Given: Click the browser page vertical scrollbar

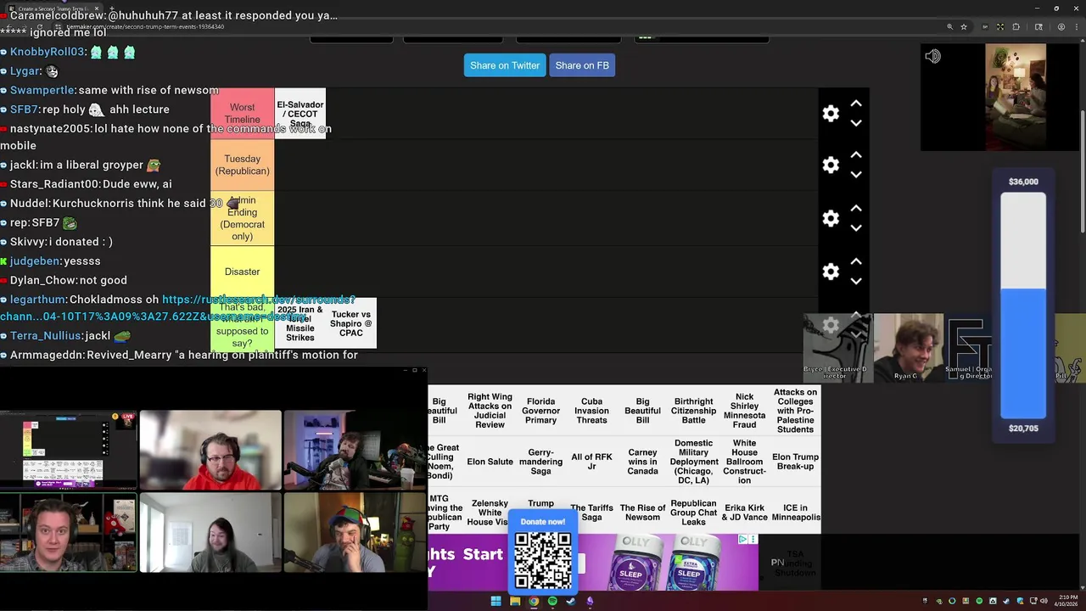Looking at the screenshot, I should tap(1082, 170).
